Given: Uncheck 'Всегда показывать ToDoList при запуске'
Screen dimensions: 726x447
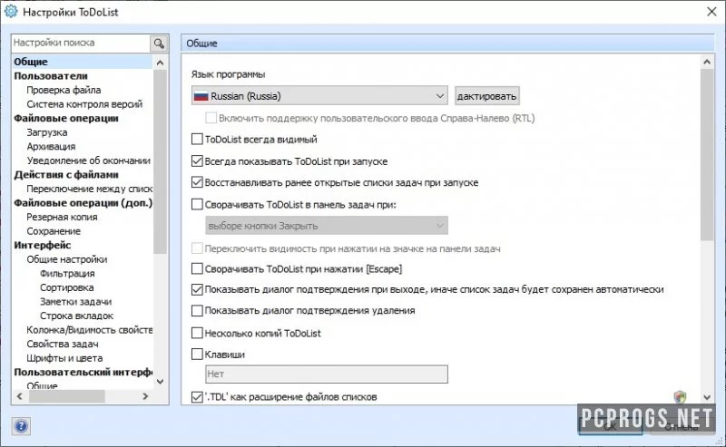Looking at the screenshot, I should tap(197, 161).
